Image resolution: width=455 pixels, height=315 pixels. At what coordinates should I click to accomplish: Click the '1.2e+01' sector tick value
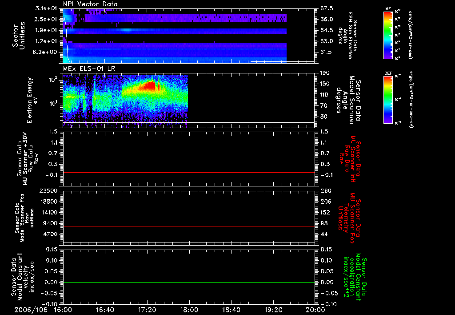pyautogui.click(x=46, y=41)
